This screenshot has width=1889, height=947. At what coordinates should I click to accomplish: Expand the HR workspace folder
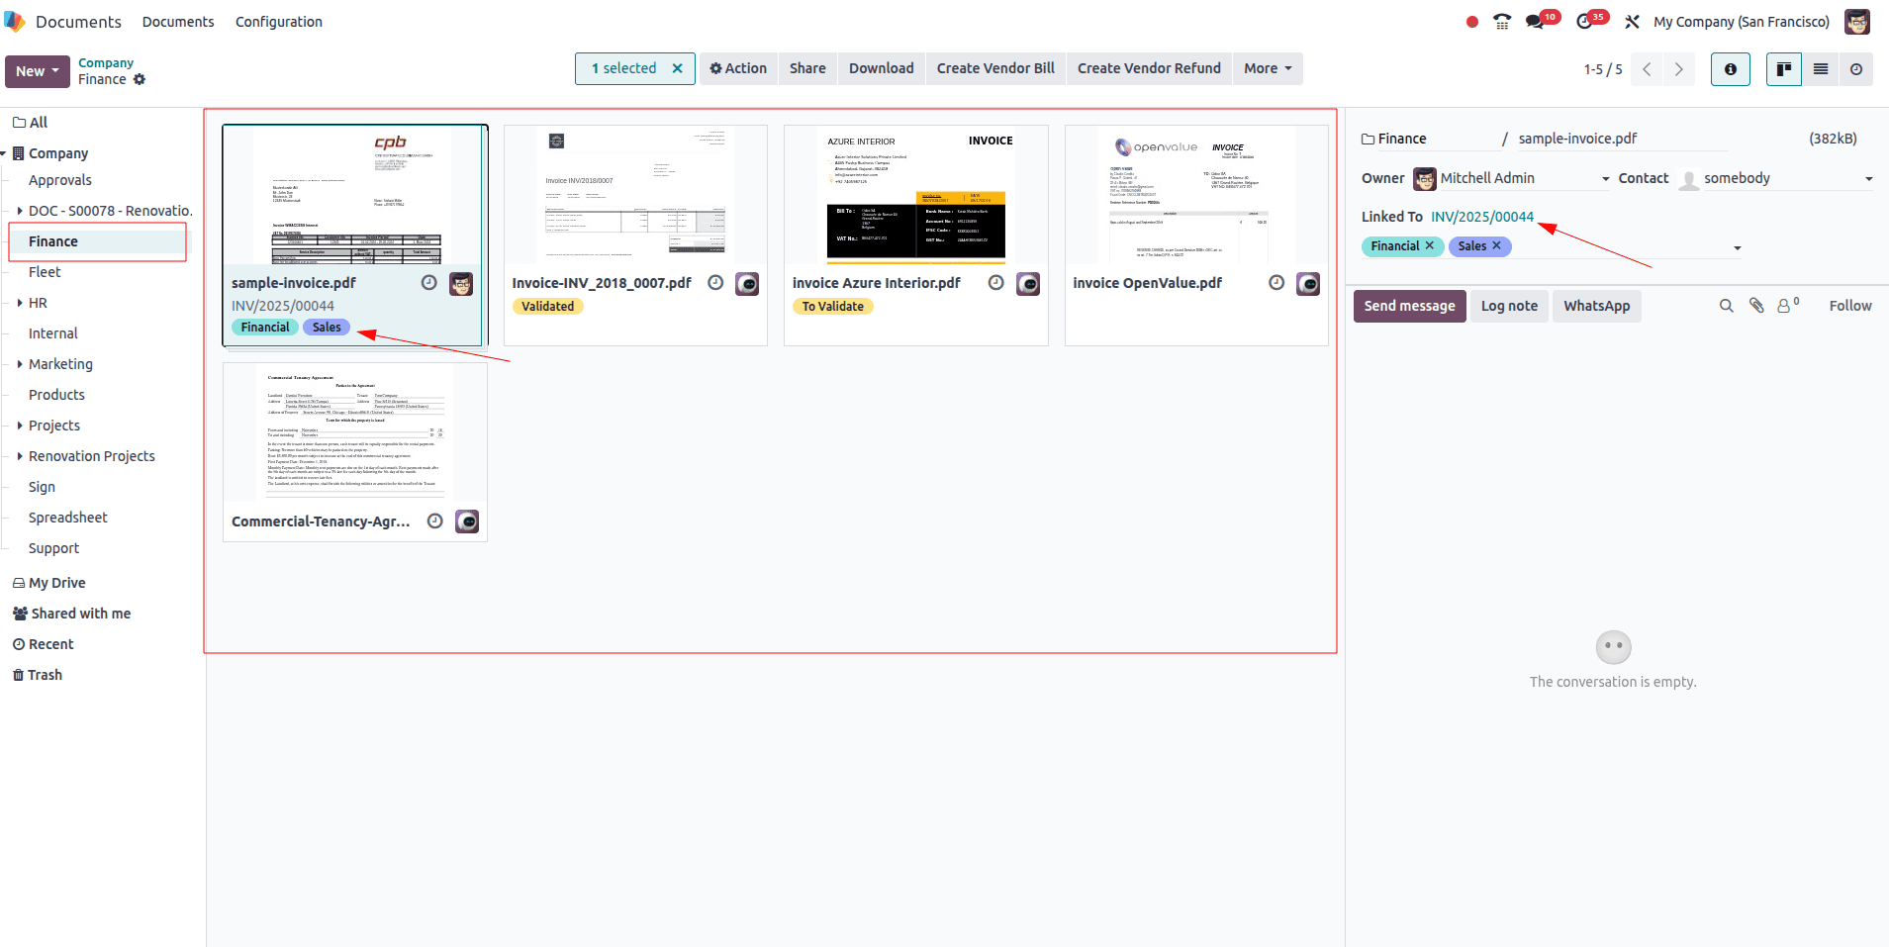coord(22,302)
